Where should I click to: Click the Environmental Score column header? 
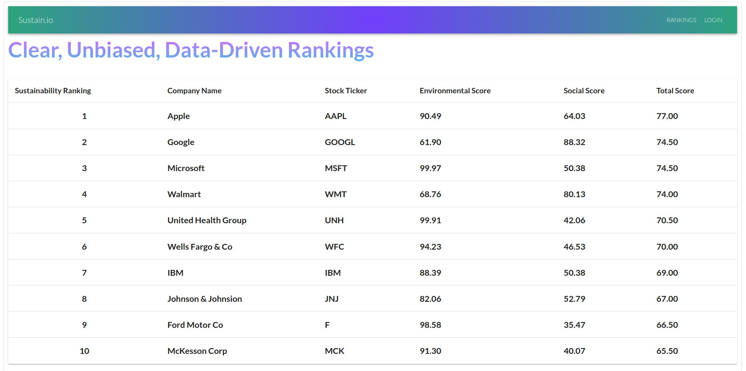click(455, 91)
